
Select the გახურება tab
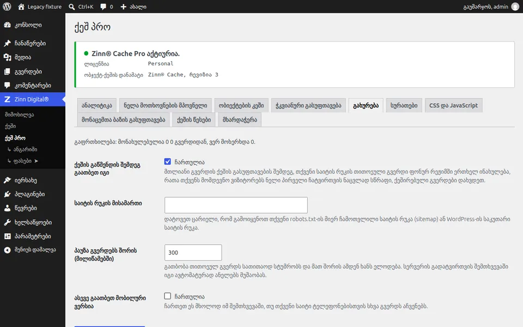click(x=366, y=105)
